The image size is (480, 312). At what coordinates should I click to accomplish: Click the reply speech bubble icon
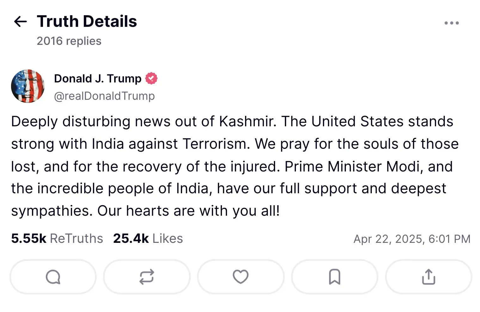coord(53,277)
